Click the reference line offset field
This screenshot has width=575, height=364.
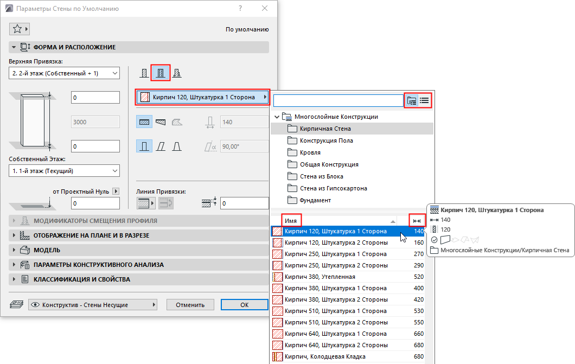244,203
